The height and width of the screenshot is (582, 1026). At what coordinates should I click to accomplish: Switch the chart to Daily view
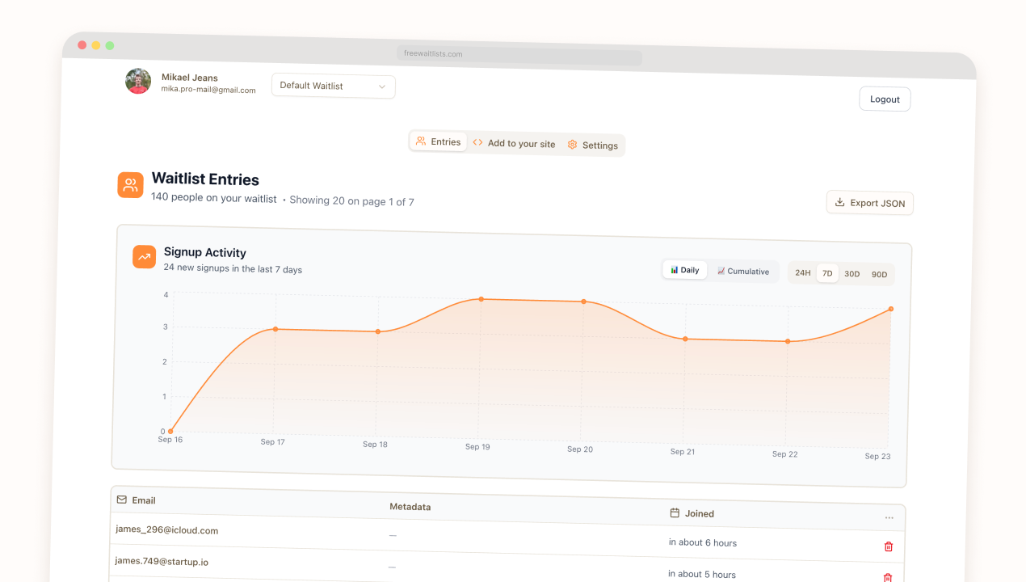coord(685,270)
